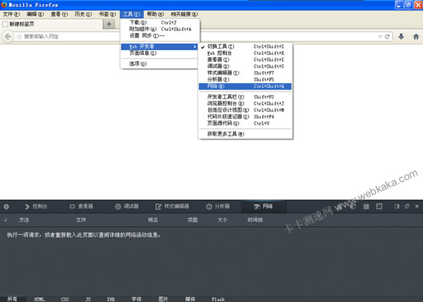The image size is (423, 302).
Task: Select highlighted 网络 menu entry
Action: pyautogui.click(x=245, y=86)
